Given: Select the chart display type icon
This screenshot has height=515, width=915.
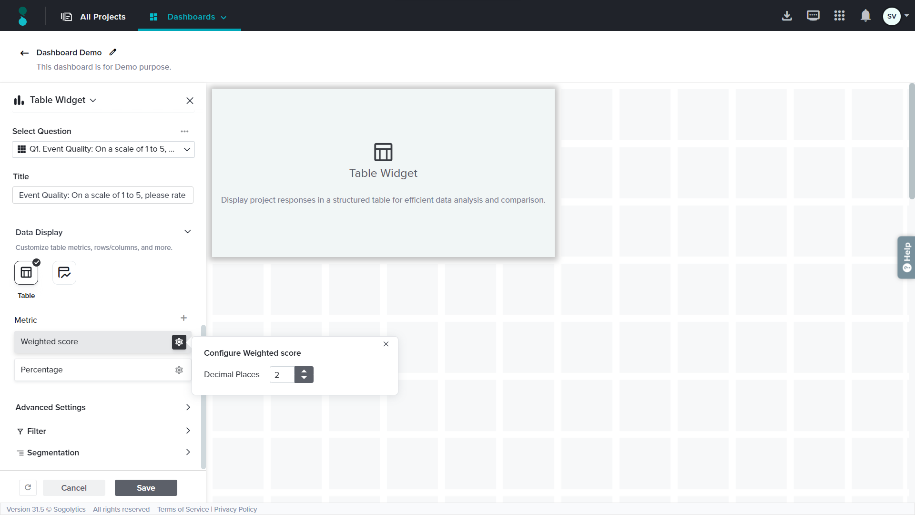Looking at the screenshot, I should click(64, 273).
